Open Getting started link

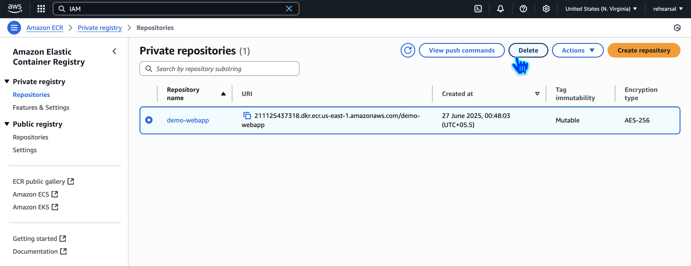tap(40, 239)
